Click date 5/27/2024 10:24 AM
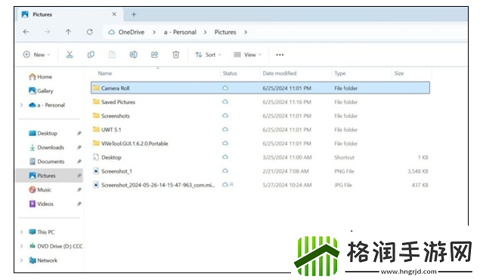Screen dimensions: 480x280 287,185
